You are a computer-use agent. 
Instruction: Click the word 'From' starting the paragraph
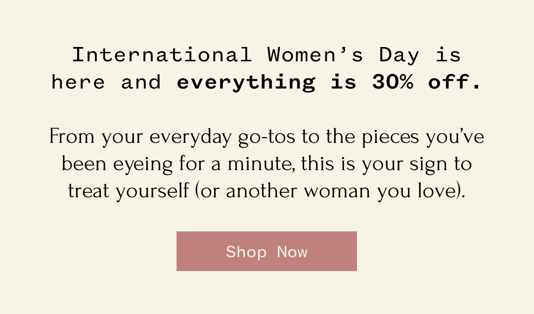pyautogui.click(x=73, y=137)
